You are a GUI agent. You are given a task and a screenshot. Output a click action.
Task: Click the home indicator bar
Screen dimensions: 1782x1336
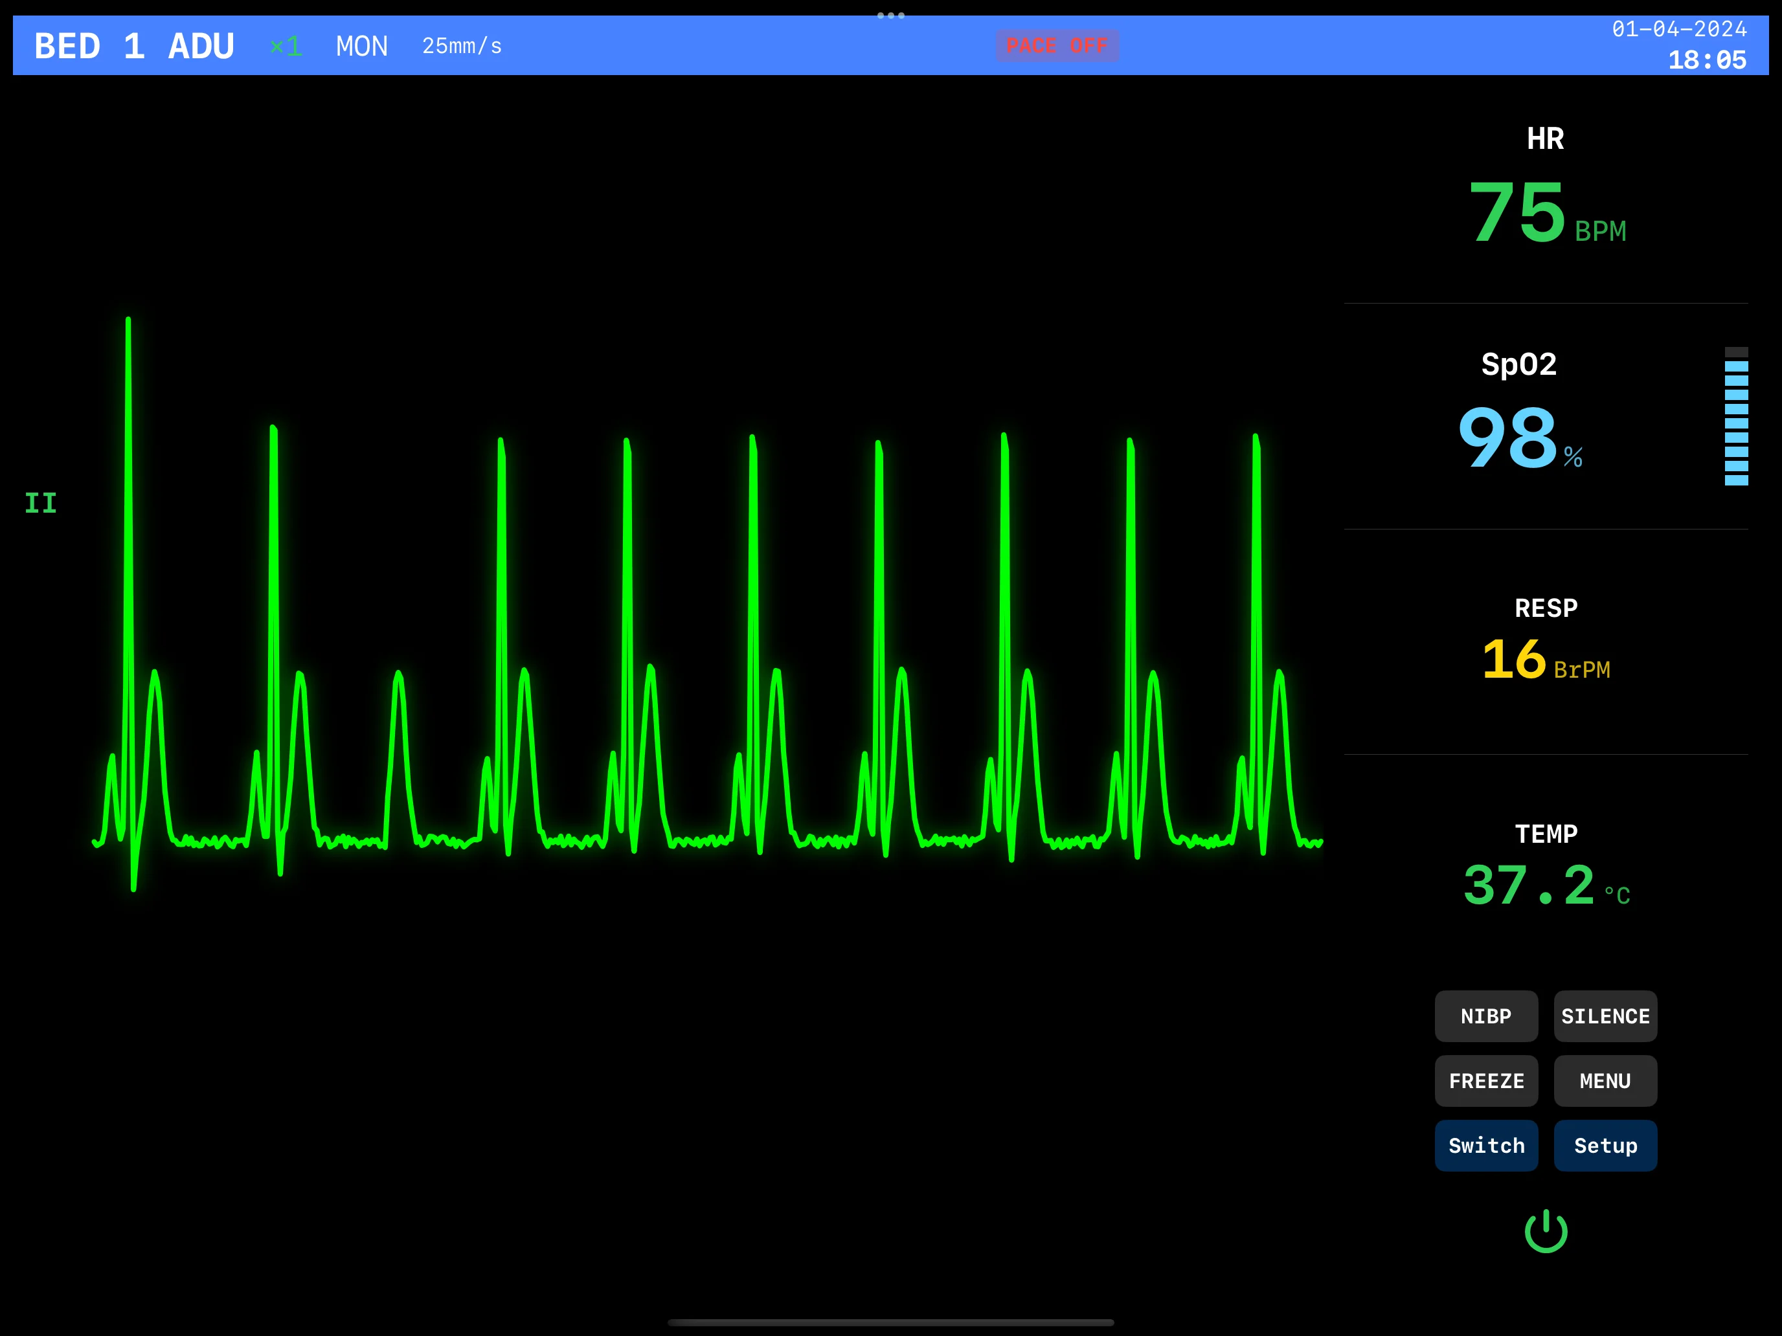point(891,1322)
